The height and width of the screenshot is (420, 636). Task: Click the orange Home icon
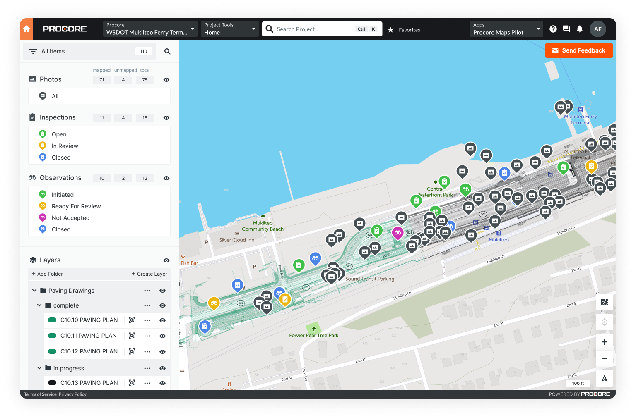coord(26,29)
